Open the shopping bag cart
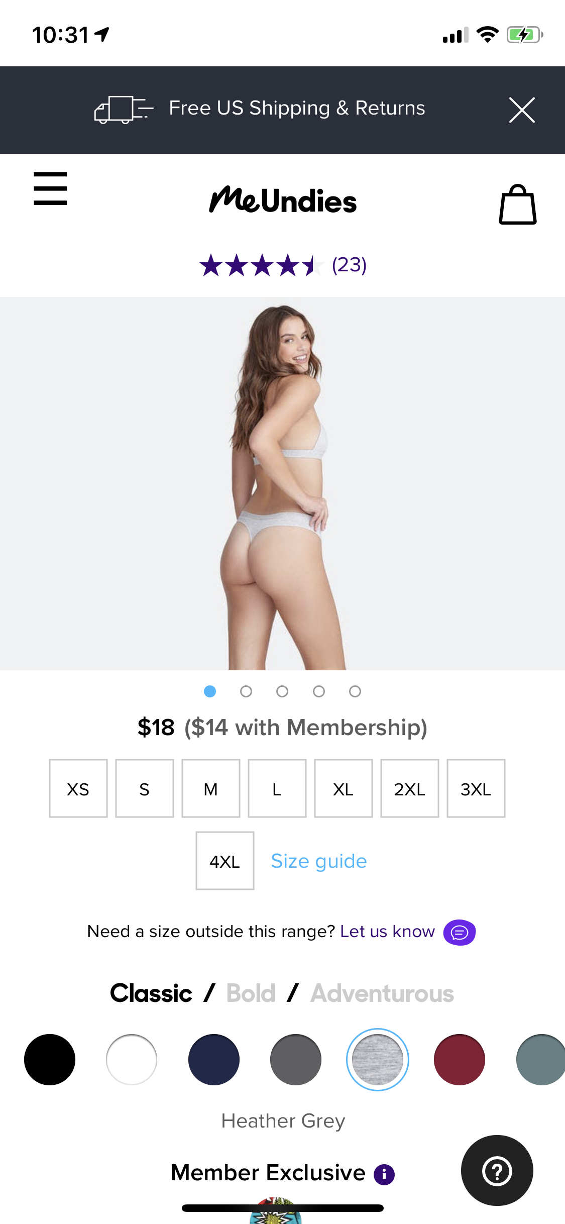 (518, 205)
